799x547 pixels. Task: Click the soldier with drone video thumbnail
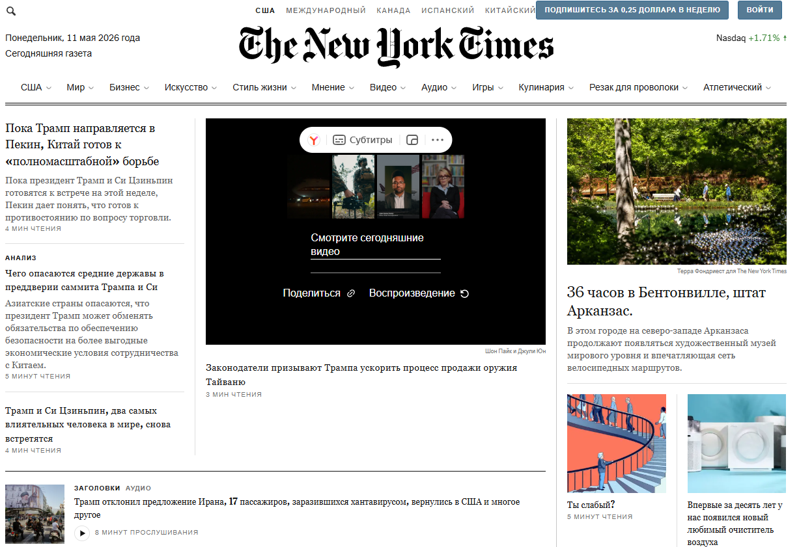click(x=354, y=187)
